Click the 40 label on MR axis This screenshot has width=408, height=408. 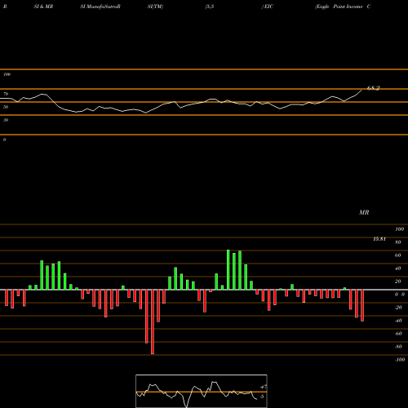point(398,268)
